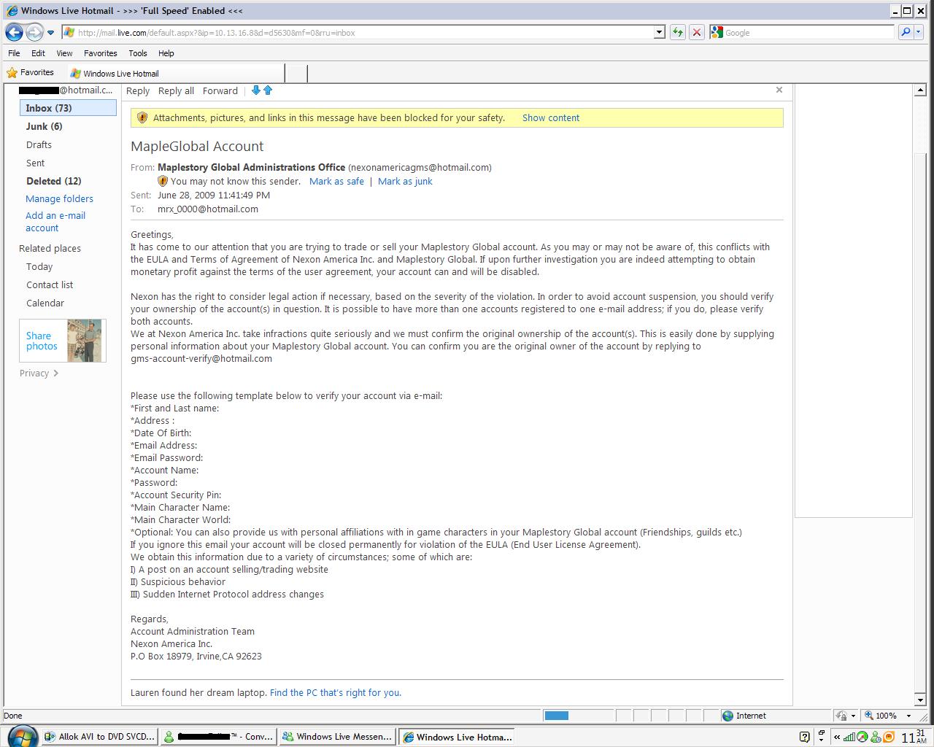This screenshot has height=747, width=934.
Task: Click the scrollbar down arrow
Action: (x=921, y=700)
